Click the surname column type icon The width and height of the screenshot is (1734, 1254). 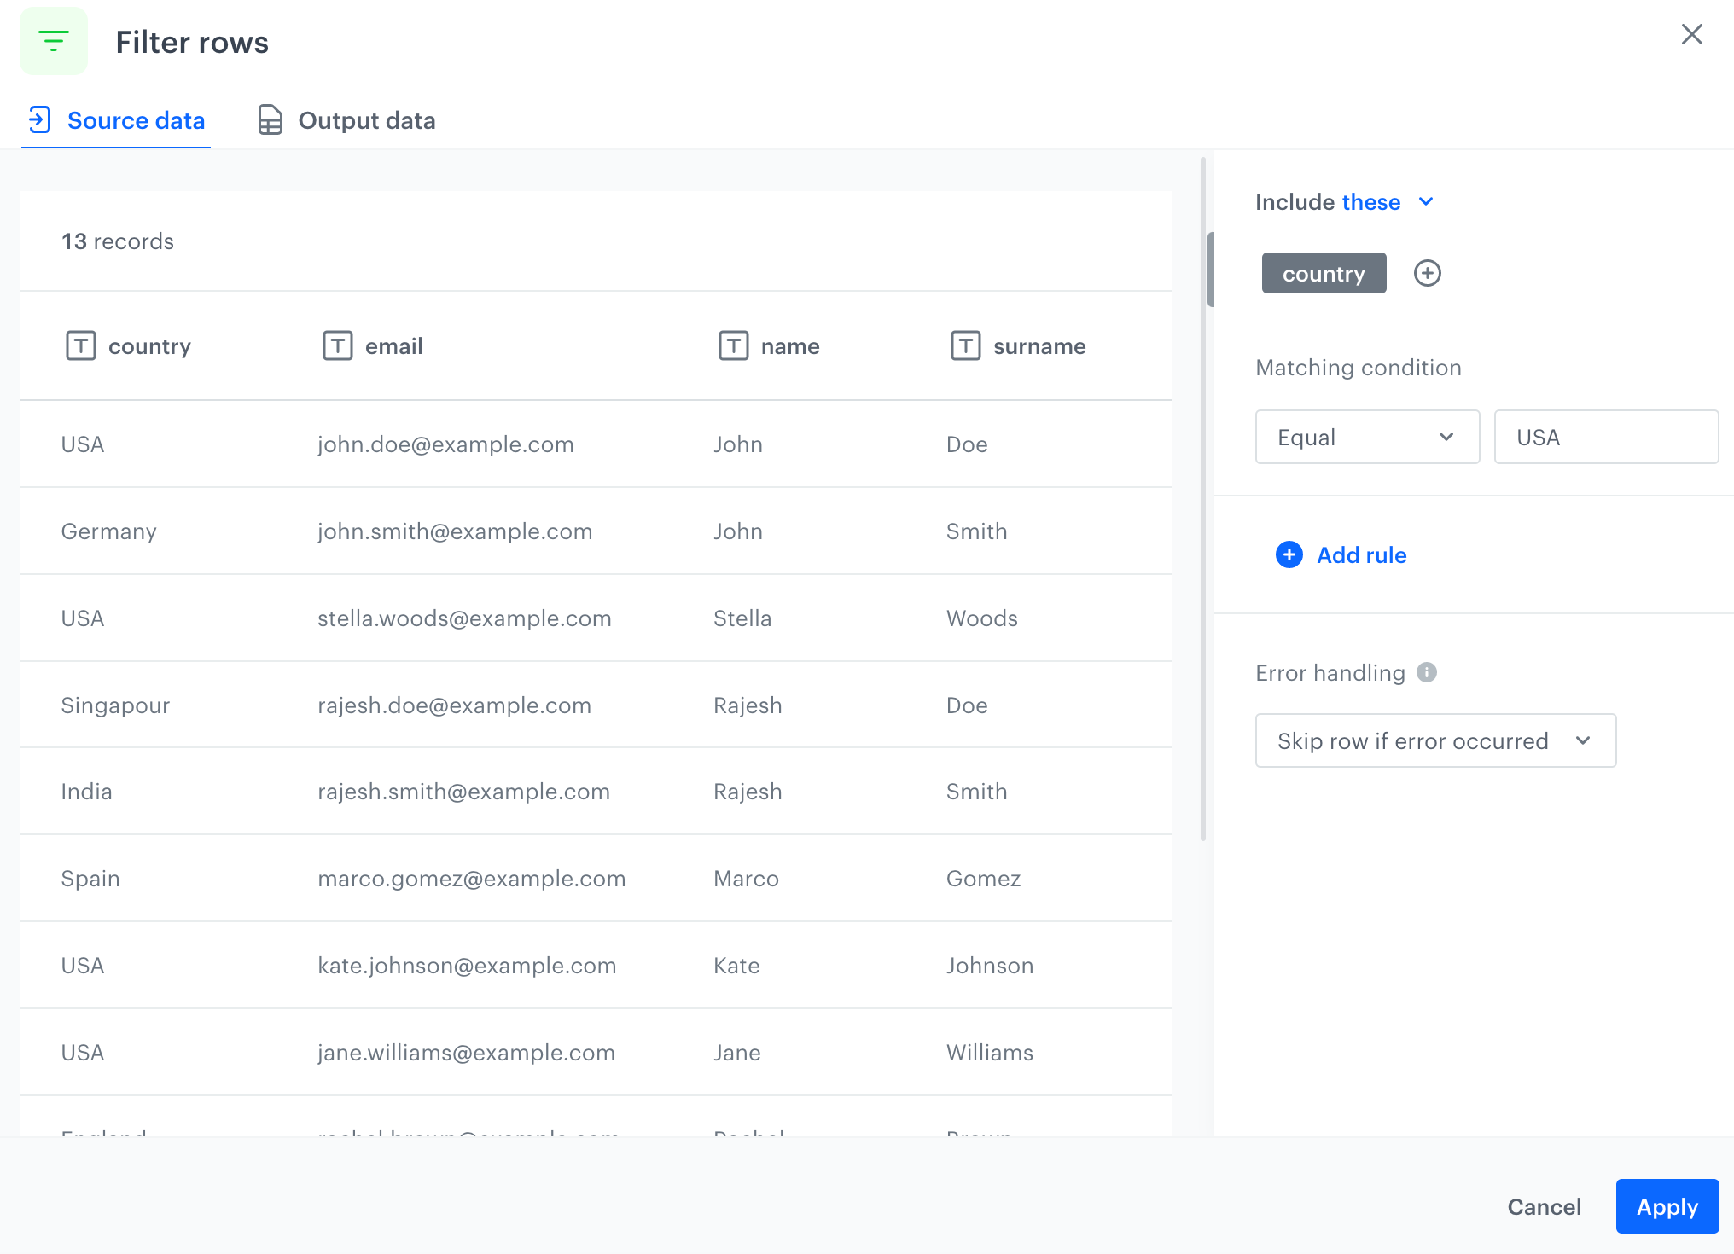point(966,346)
